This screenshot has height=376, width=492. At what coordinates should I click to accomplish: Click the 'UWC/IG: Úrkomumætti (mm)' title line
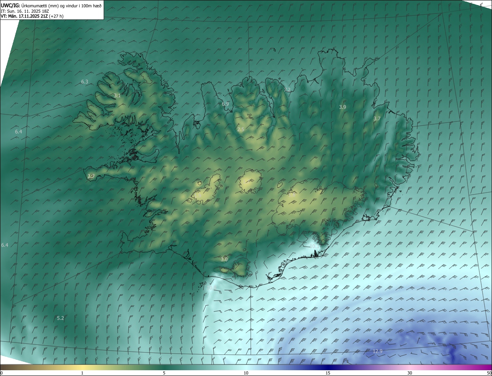pos(51,5)
